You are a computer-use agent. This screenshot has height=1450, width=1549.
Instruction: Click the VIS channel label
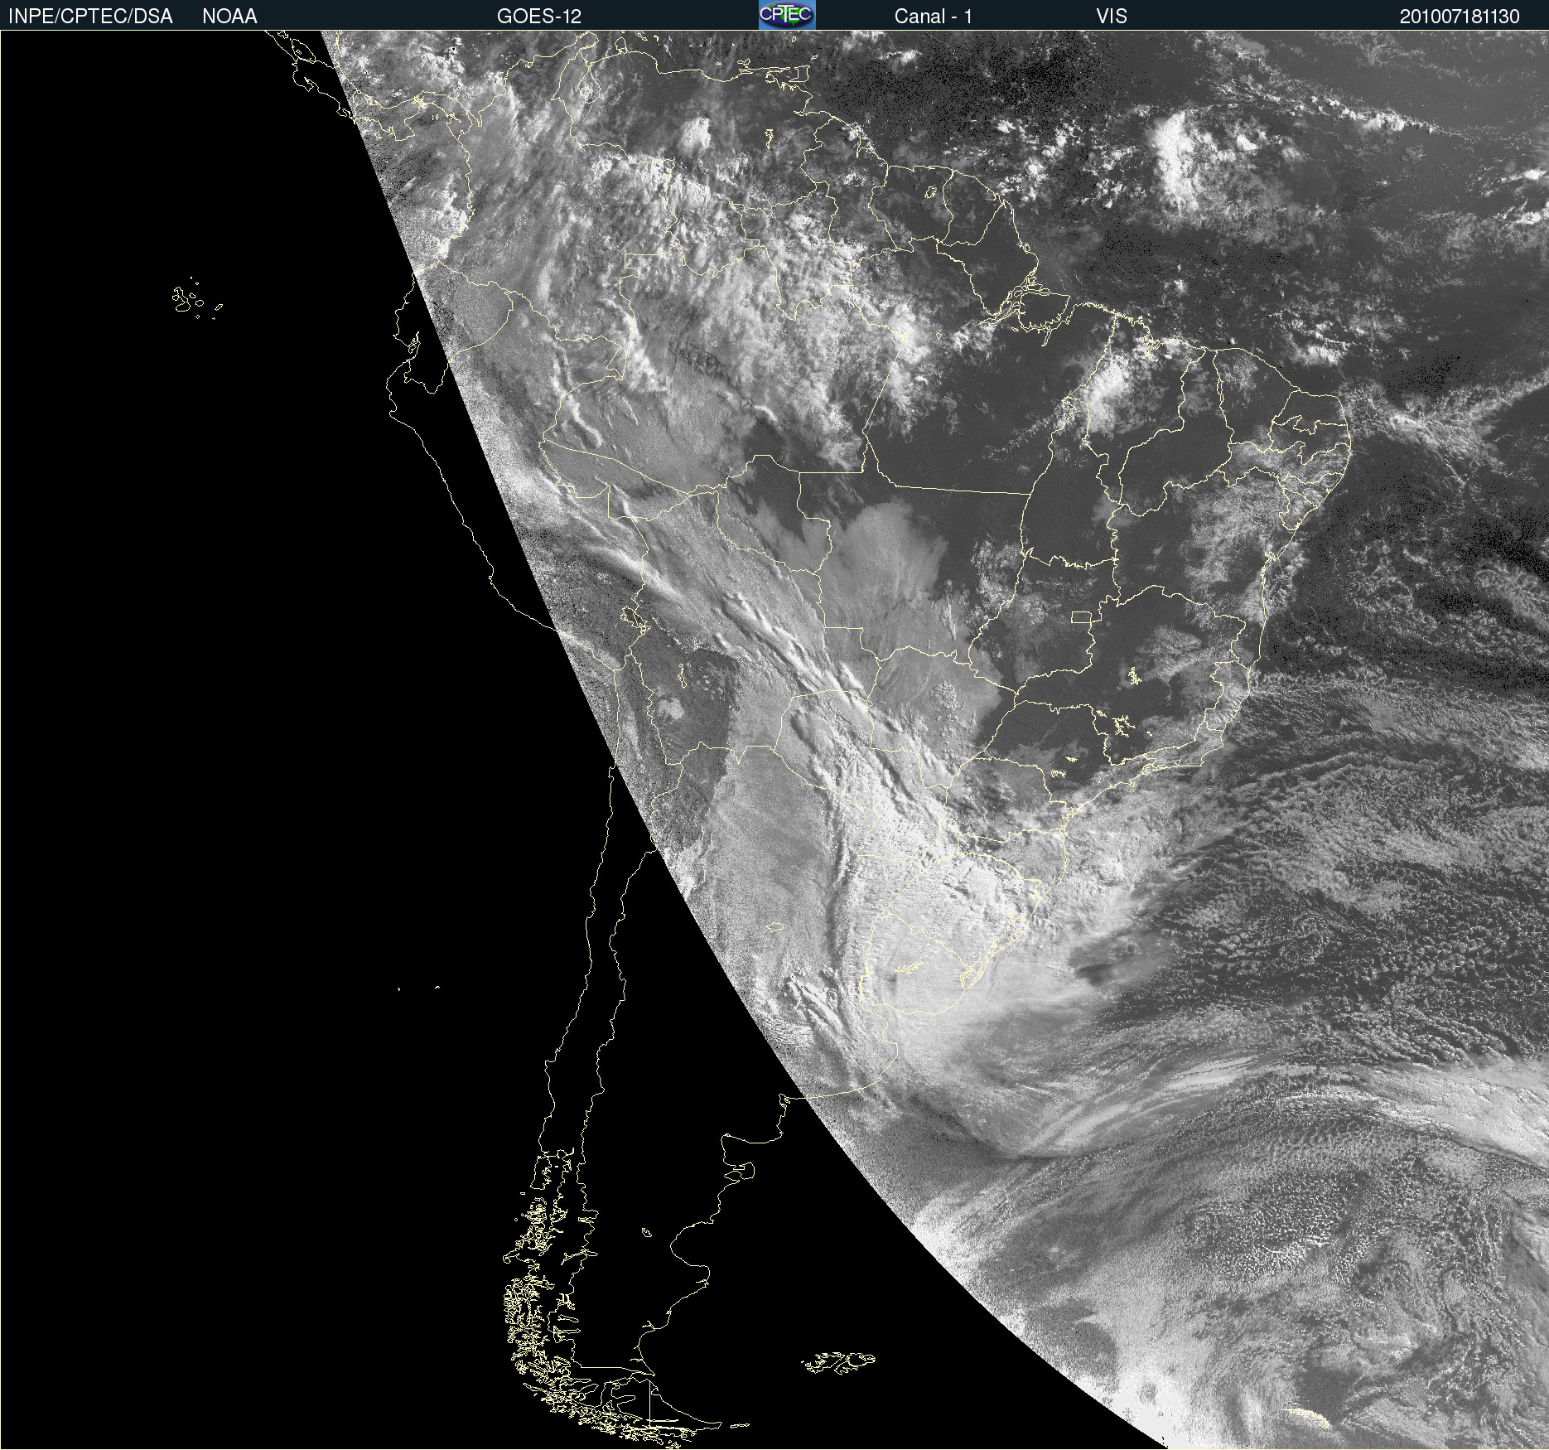1112,17
